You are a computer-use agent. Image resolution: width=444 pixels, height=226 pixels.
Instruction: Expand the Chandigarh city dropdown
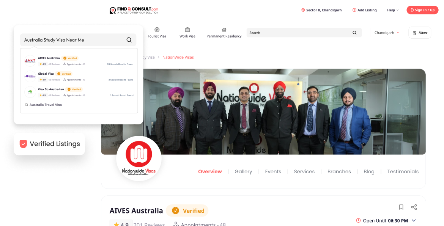click(387, 33)
